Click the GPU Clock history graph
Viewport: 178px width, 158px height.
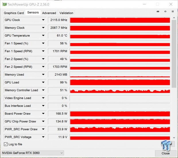120,20
